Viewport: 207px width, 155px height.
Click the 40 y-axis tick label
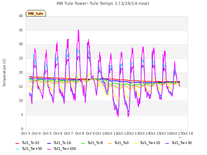[21, 16]
